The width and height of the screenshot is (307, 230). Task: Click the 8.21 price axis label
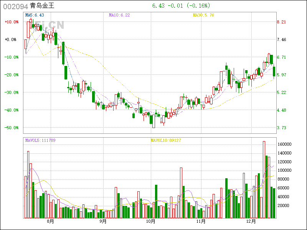282,22
